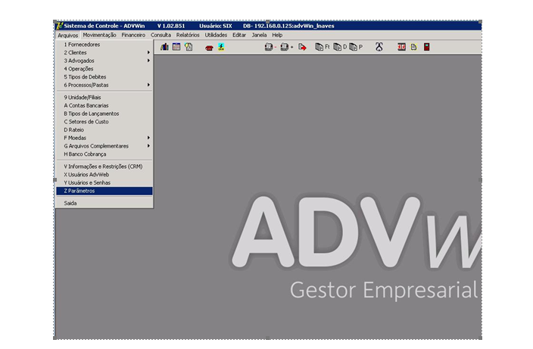The height and width of the screenshot is (349, 533).
Task: Open V Informações e Restrições (CRM)
Action: click(x=104, y=167)
